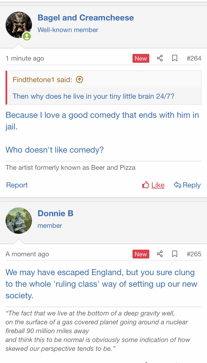
Task: Share post #264 via share icon
Action: click(x=160, y=58)
